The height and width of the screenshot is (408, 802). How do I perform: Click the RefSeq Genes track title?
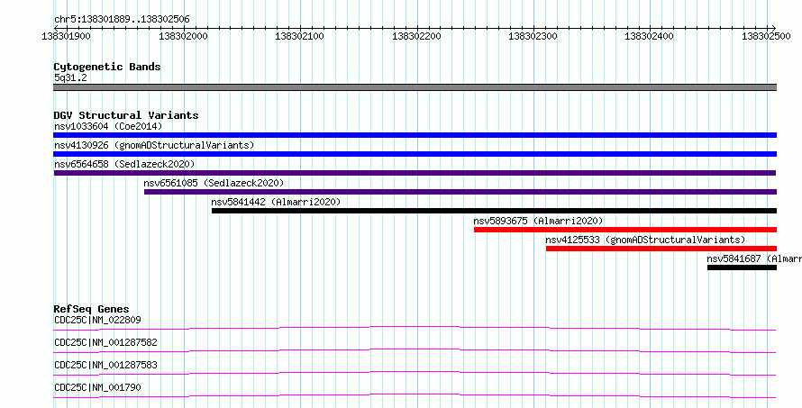pyautogui.click(x=92, y=309)
